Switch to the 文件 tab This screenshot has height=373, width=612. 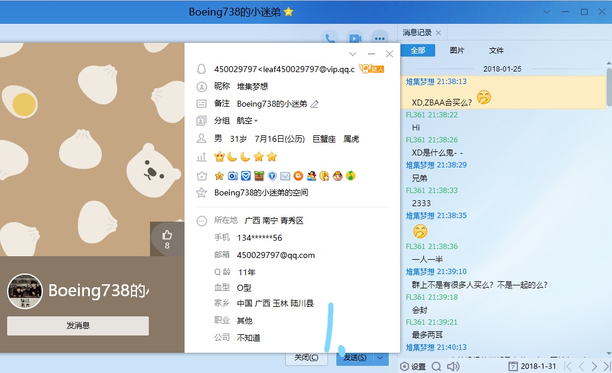(x=496, y=51)
